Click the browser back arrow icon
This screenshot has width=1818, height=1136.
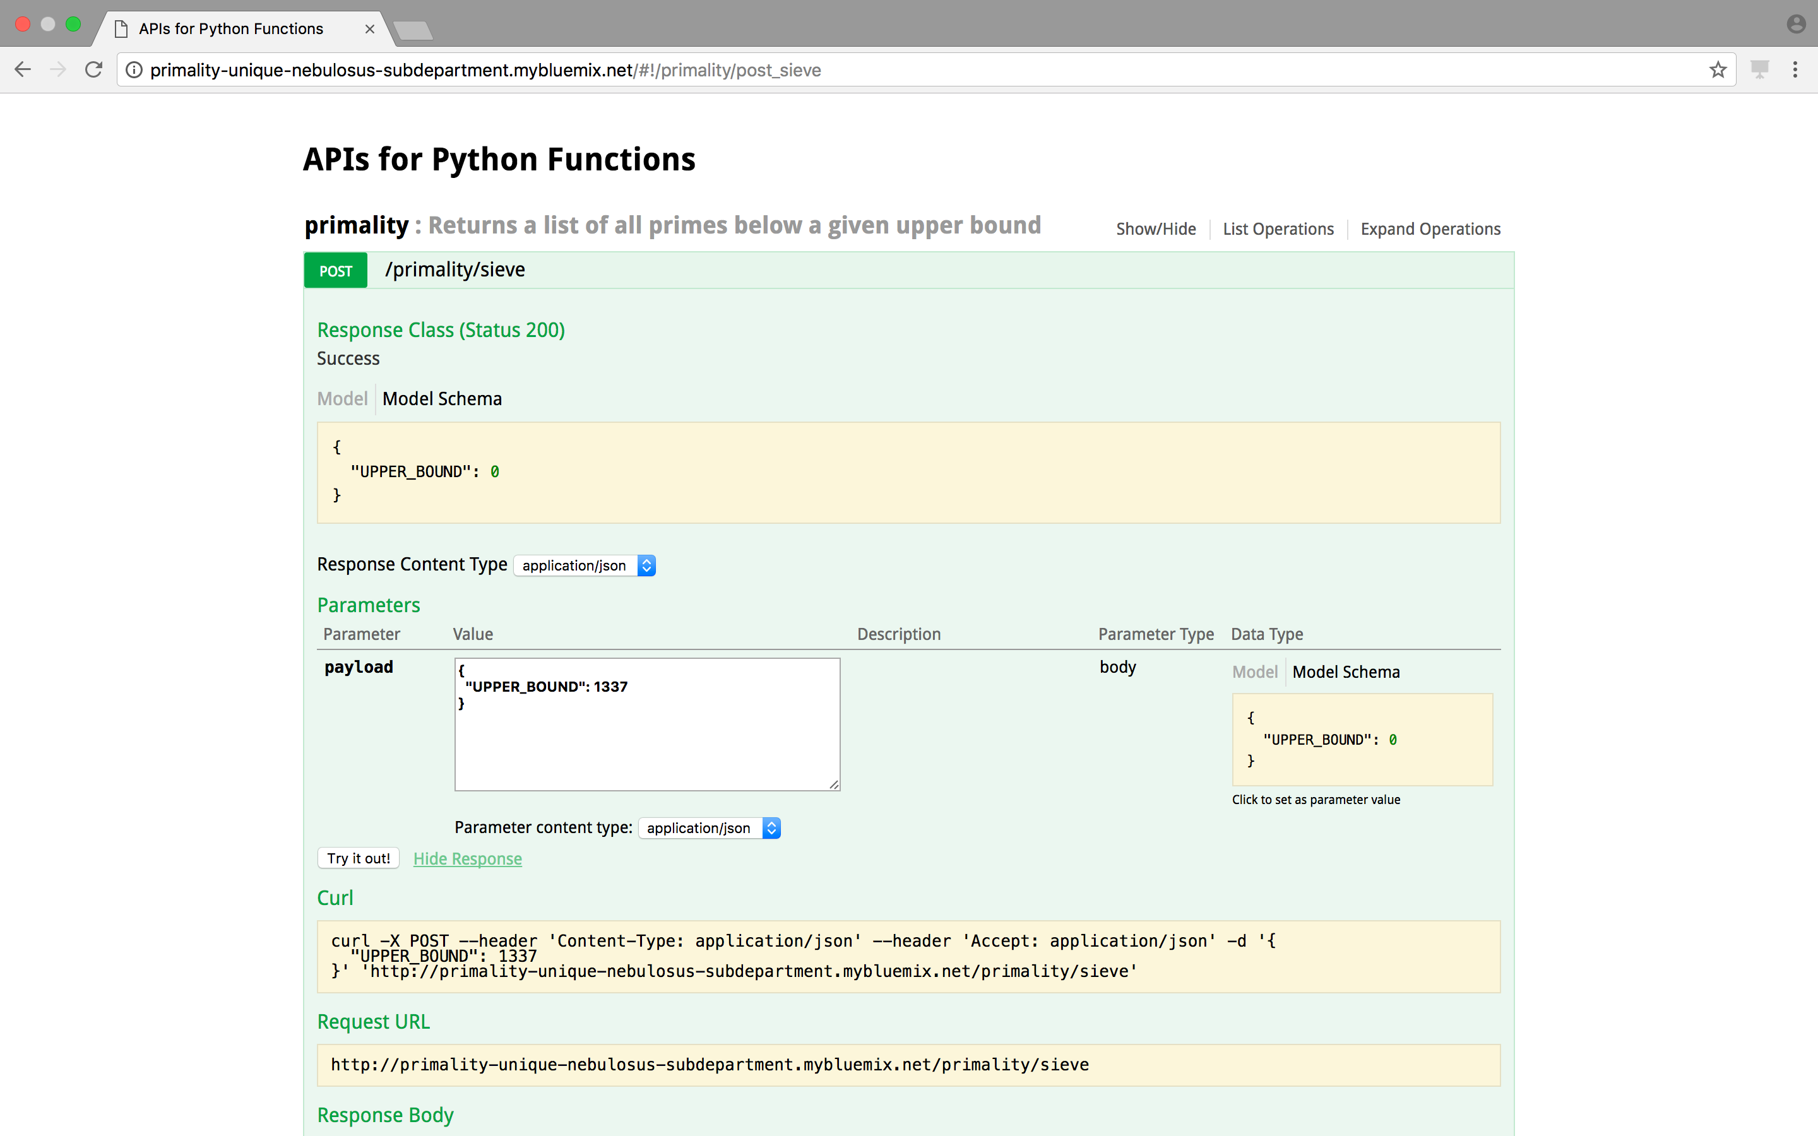point(23,70)
